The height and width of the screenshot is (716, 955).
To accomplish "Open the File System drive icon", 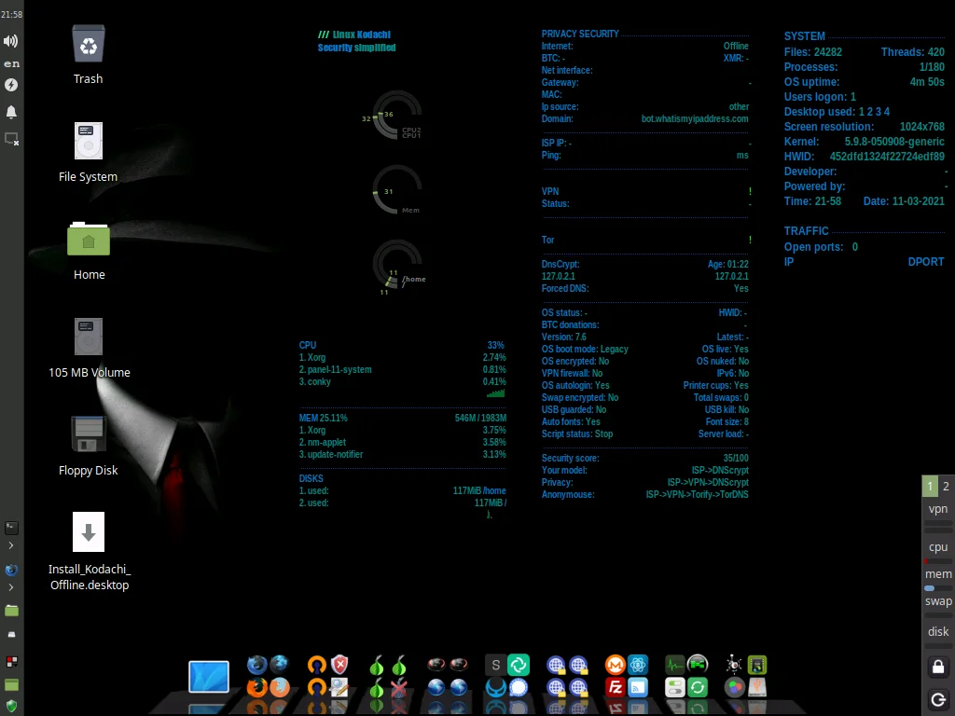I will [x=89, y=142].
